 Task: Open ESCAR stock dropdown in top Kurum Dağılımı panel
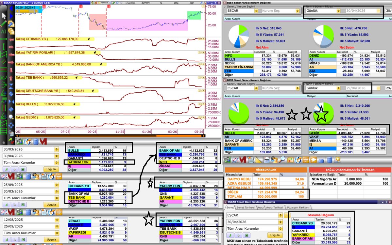[256, 11]
